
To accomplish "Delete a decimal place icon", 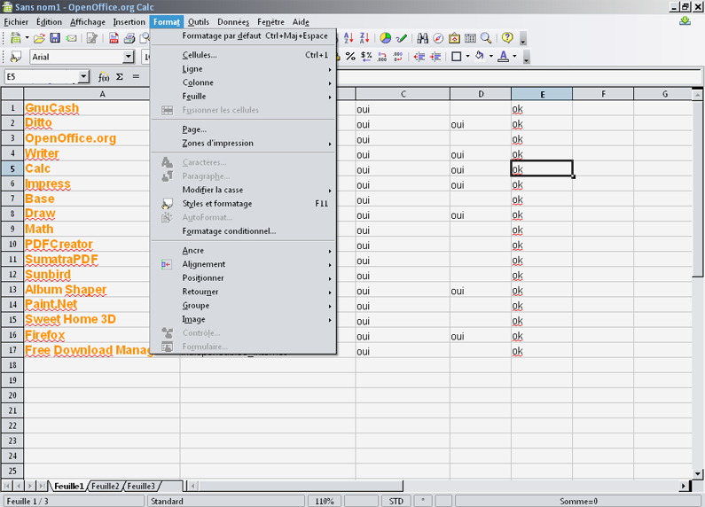I will pyautogui.click(x=398, y=57).
